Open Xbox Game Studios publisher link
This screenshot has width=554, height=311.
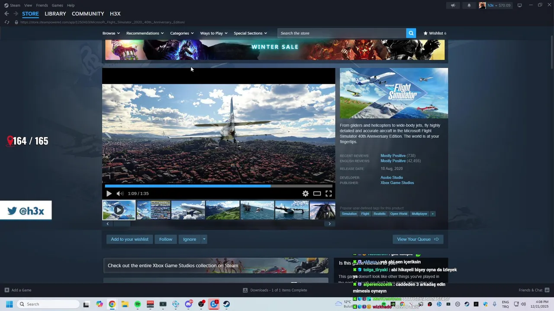[397, 183]
